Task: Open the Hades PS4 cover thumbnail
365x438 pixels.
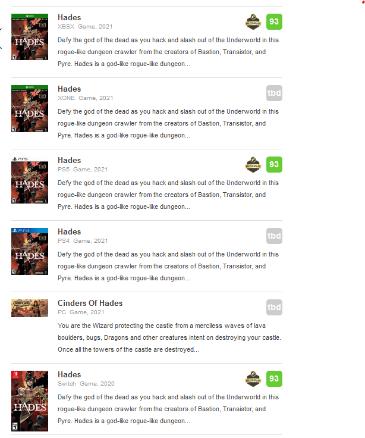Action: (x=30, y=251)
